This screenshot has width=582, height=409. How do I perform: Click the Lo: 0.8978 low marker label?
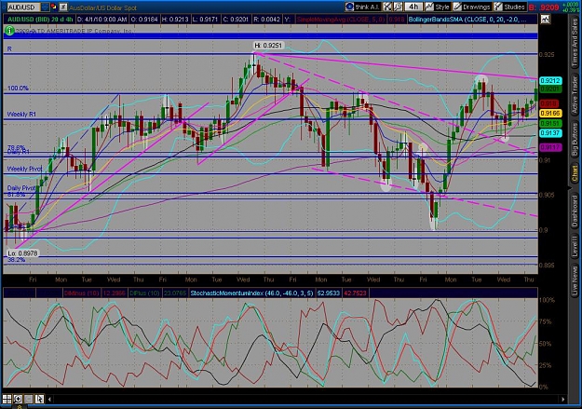(x=23, y=253)
